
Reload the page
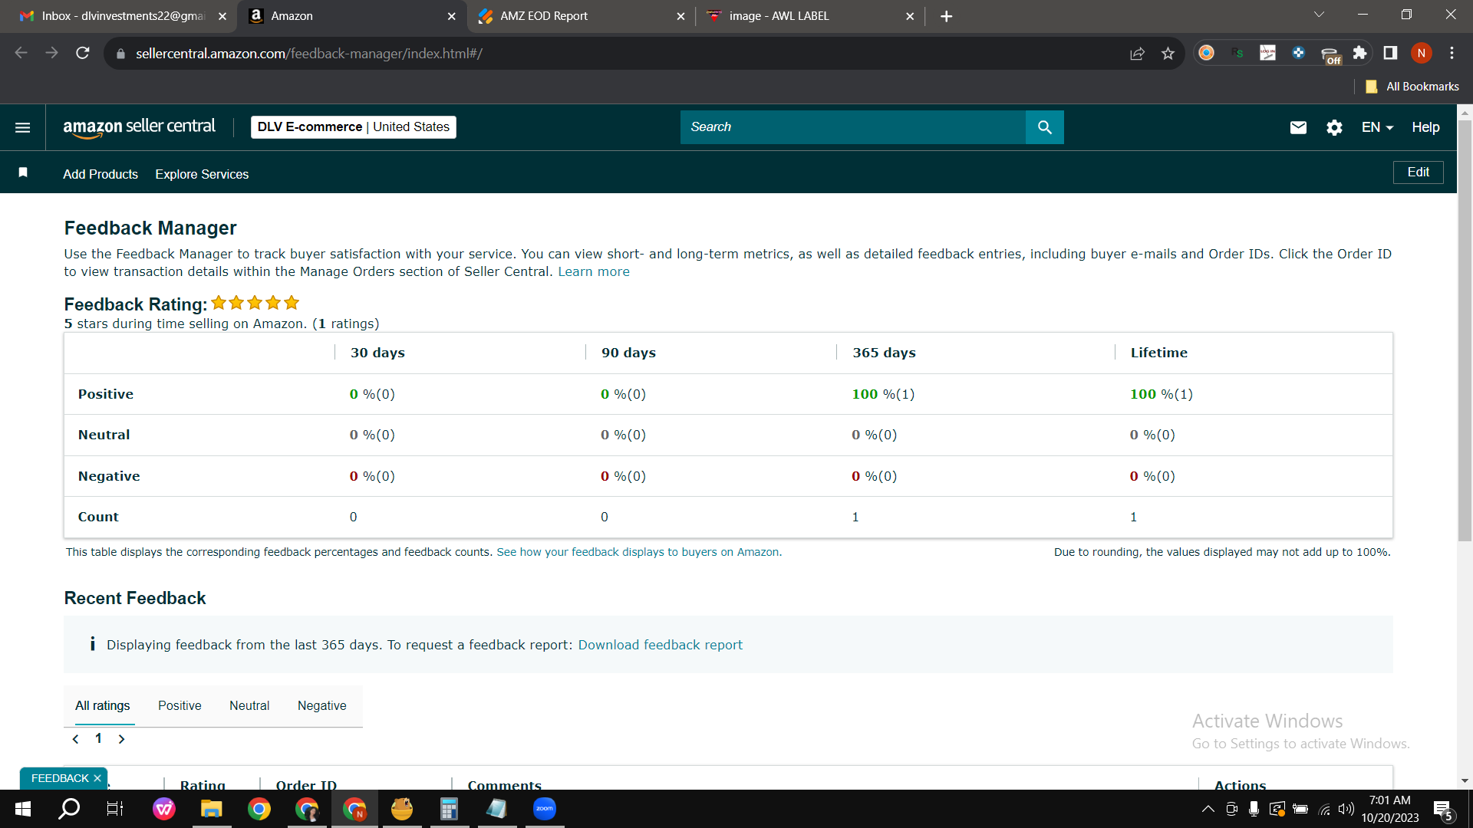pyautogui.click(x=83, y=53)
